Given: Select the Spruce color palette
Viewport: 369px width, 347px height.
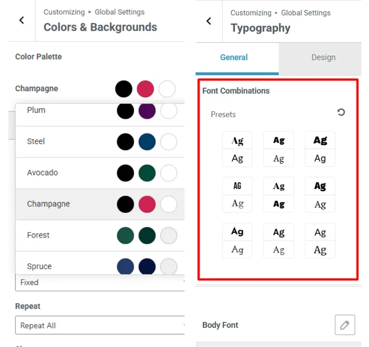Looking at the screenshot, I should tap(65, 266).
